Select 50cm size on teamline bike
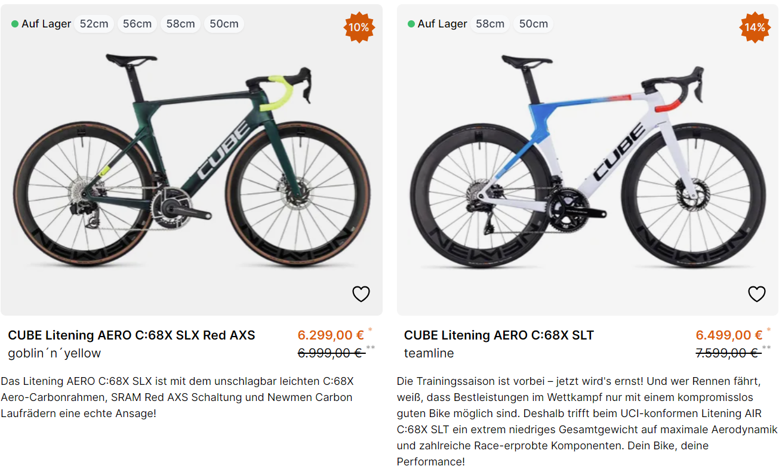This screenshot has height=469, width=782. pos(533,24)
